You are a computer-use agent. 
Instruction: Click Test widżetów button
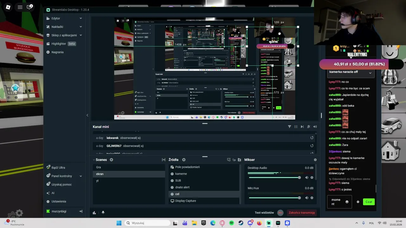tap(264, 212)
